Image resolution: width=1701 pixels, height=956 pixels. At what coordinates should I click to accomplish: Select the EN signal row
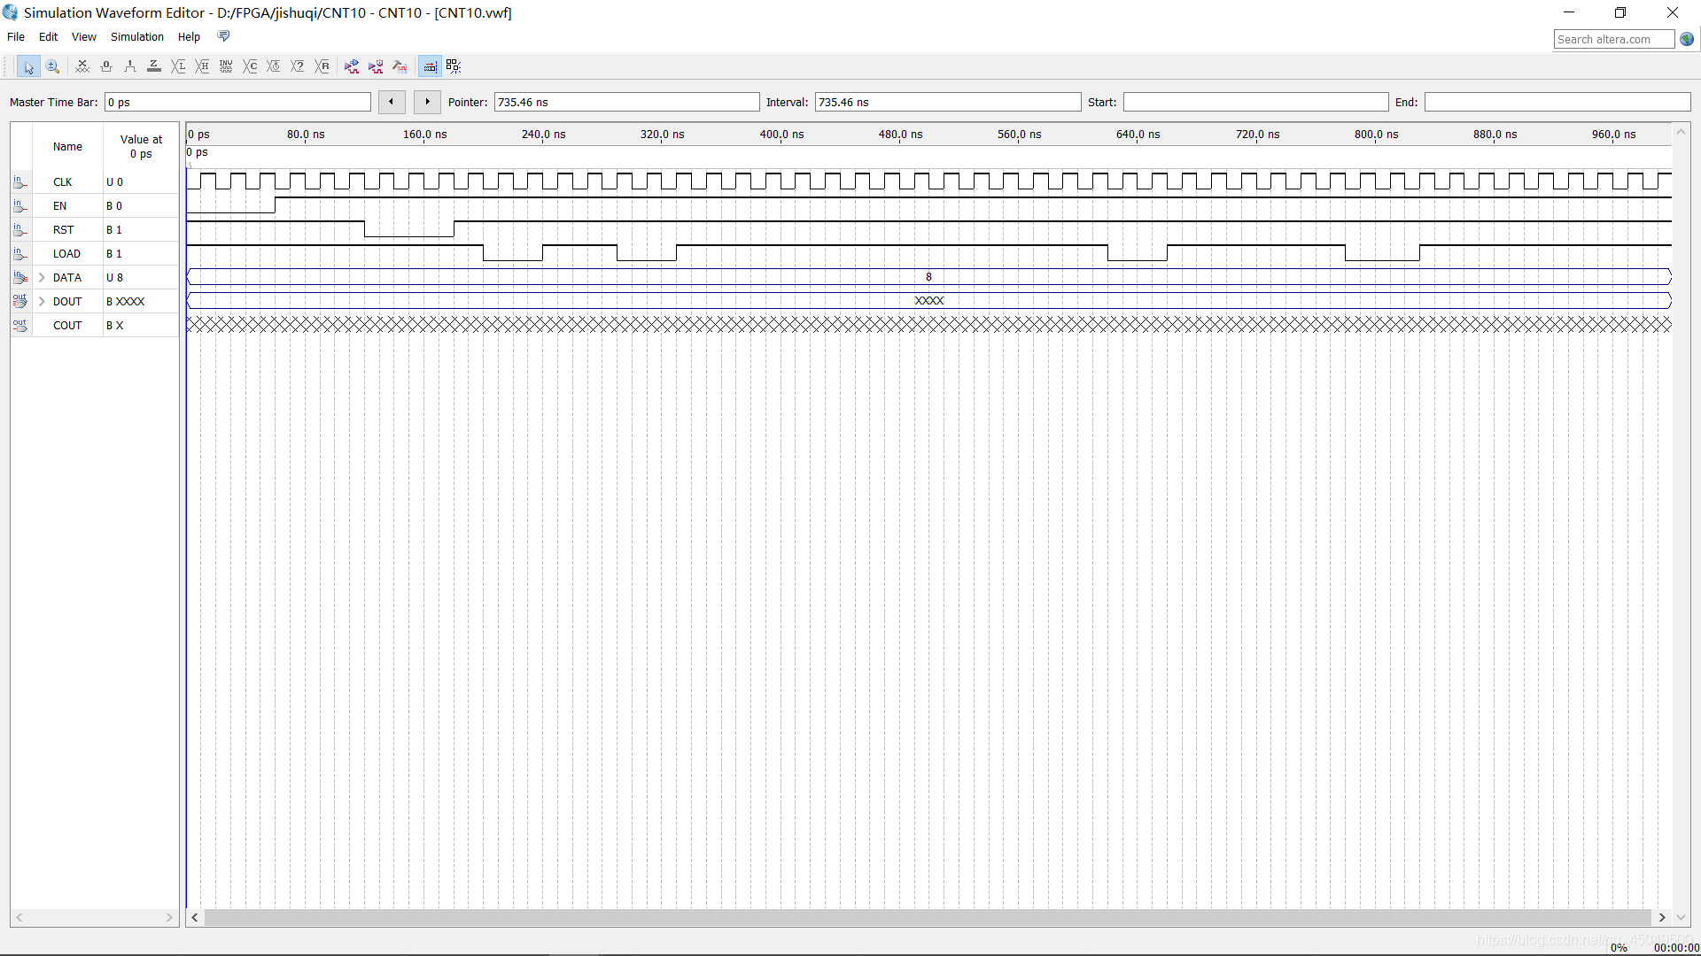tap(95, 206)
